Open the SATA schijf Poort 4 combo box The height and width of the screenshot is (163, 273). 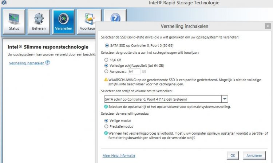[x=166, y=99]
